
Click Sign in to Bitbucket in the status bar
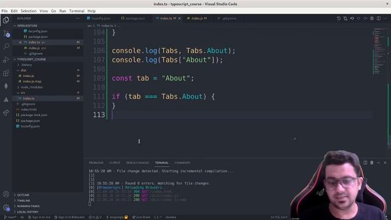pyautogui.click(x=70, y=218)
